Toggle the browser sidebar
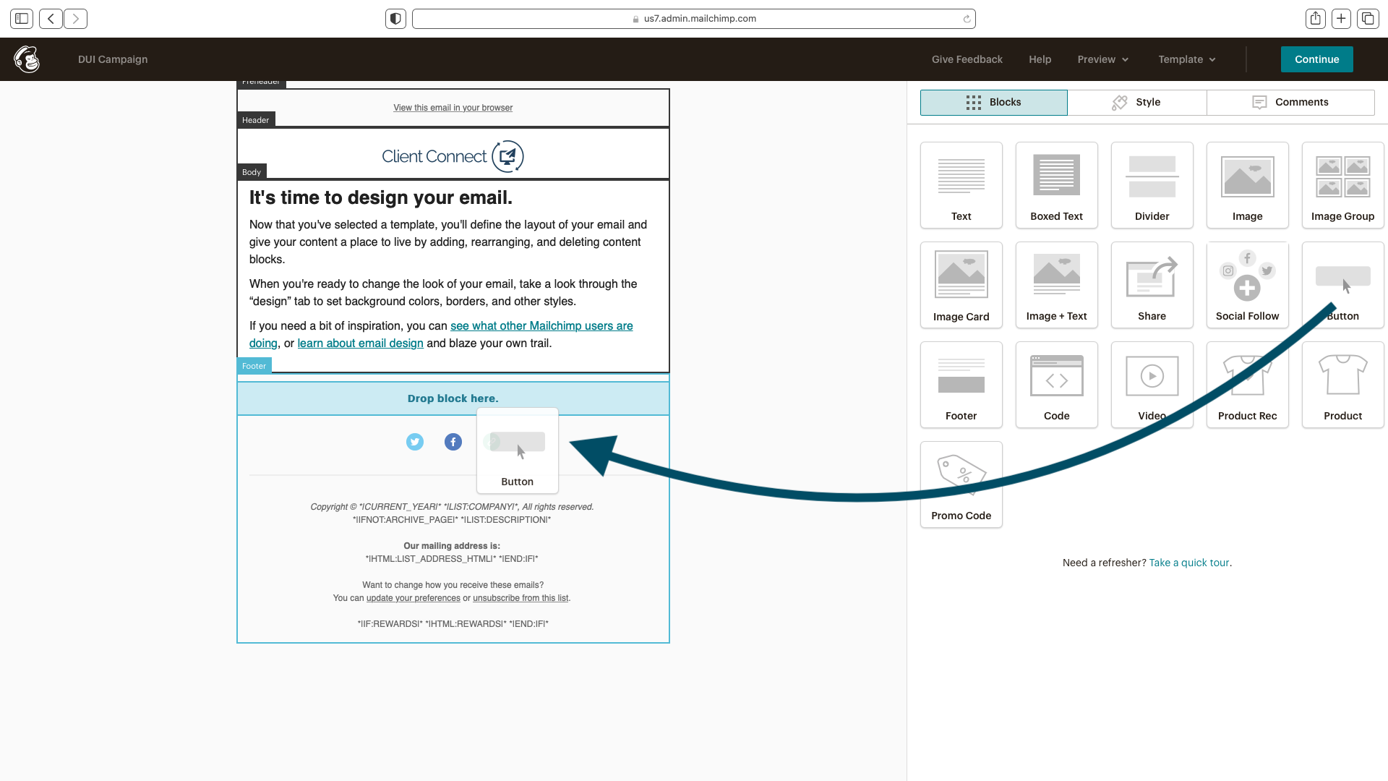The image size is (1388, 781). click(22, 19)
